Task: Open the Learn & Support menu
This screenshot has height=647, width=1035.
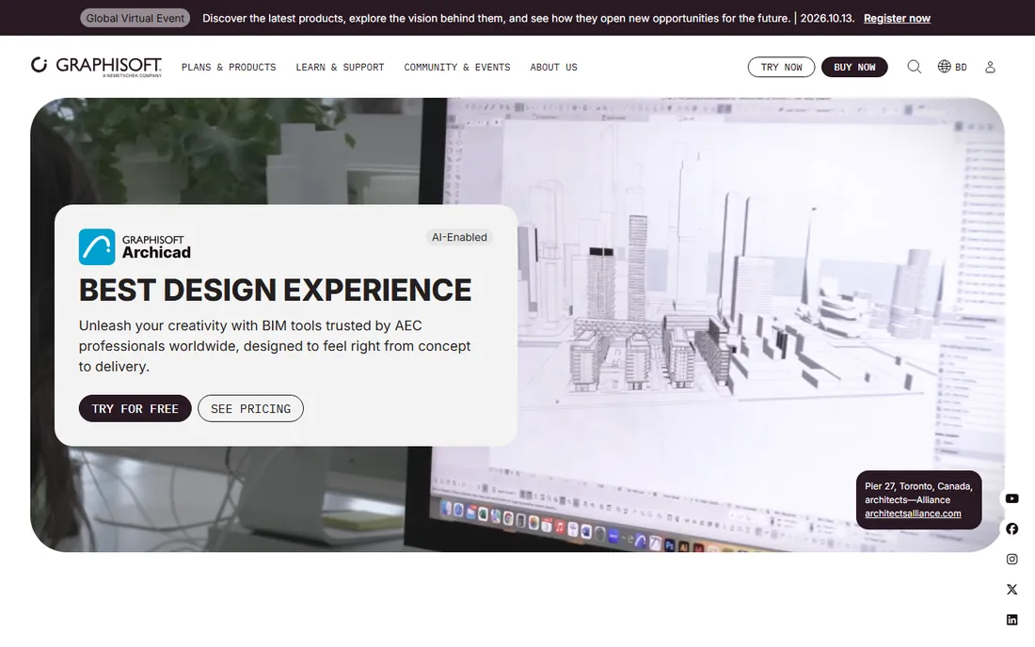Action: coord(340,68)
